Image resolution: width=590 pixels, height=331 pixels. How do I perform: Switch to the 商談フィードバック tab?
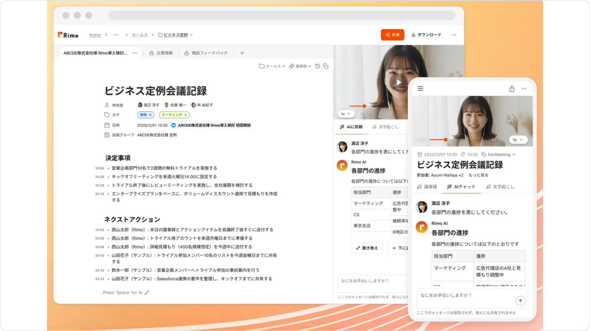pos(206,53)
